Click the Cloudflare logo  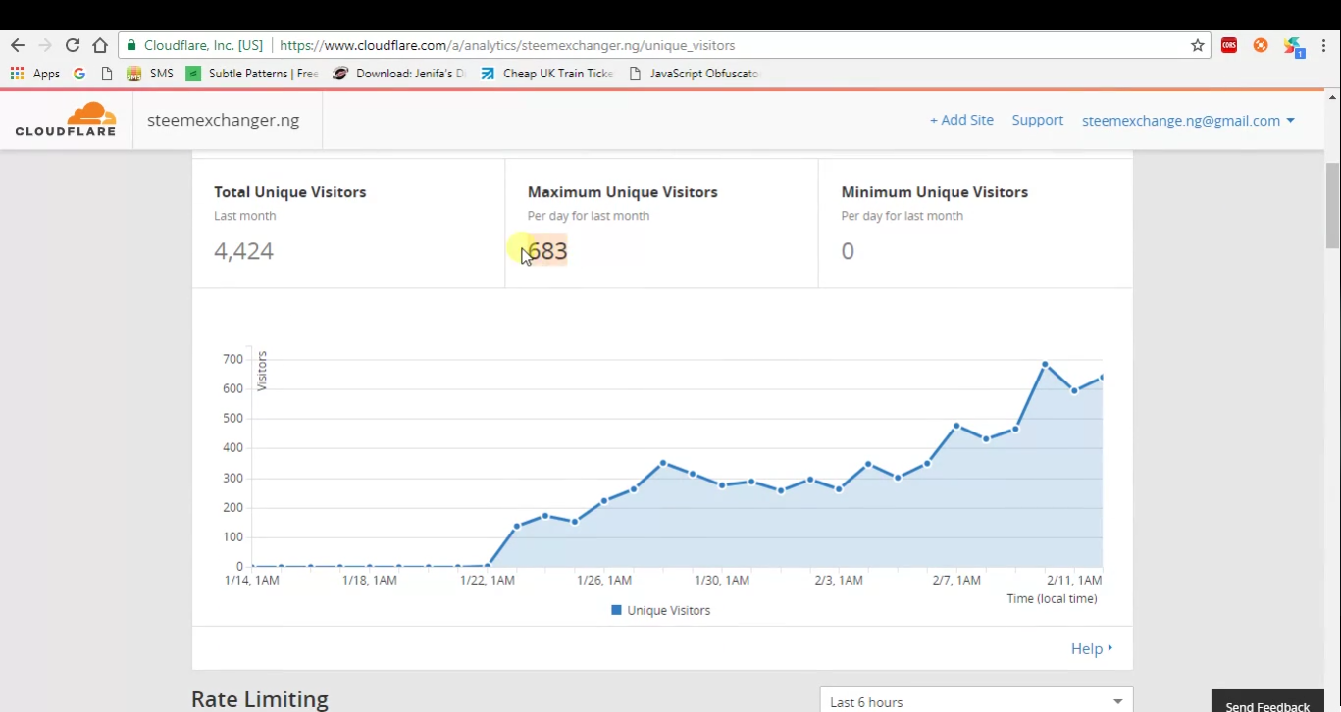pyautogui.click(x=66, y=120)
